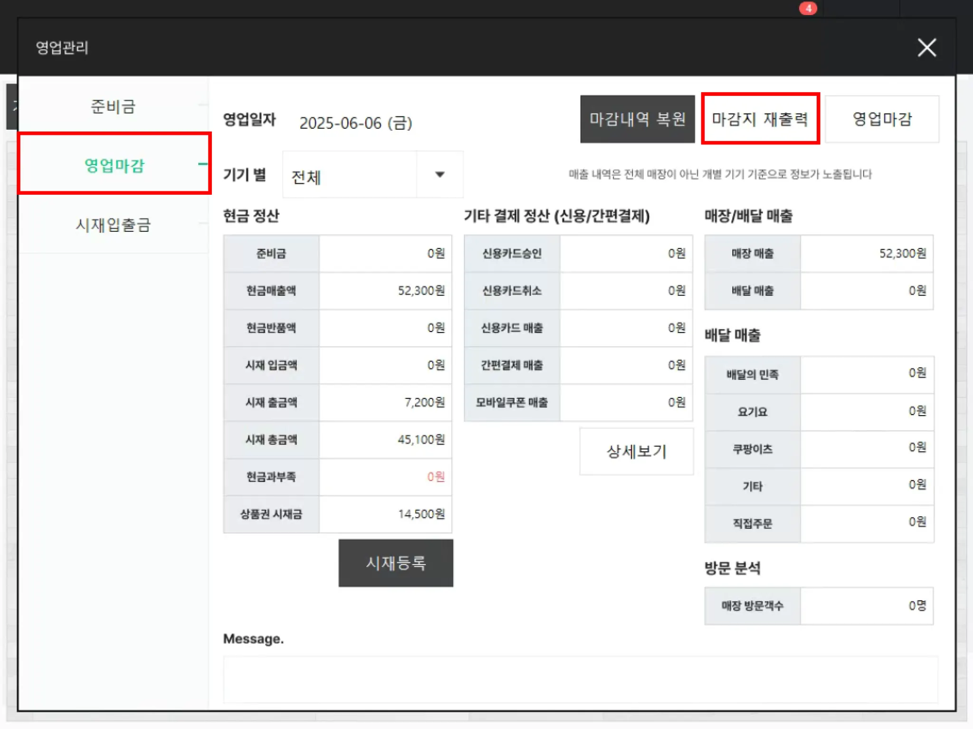Screen dimensions: 973x729
Task: Open the 준비금 side tab
Action: click(x=113, y=106)
